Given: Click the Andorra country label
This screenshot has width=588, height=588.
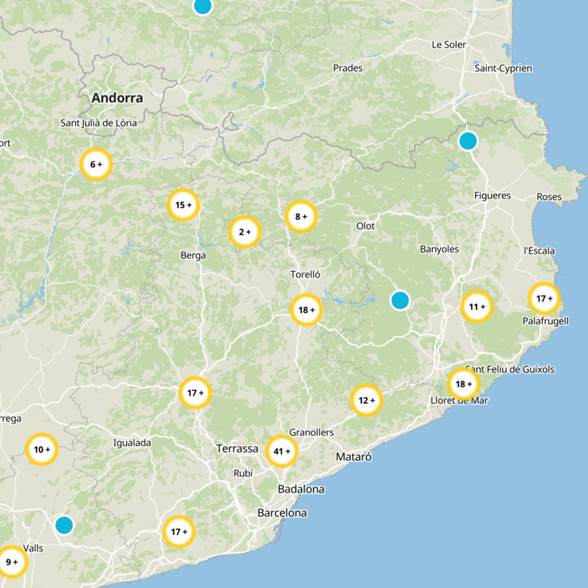Looking at the screenshot, I should pyautogui.click(x=118, y=98).
